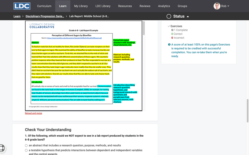Open Disciplinary Progression Series breadcrumb link
The image size is (249, 155).
[45, 16]
